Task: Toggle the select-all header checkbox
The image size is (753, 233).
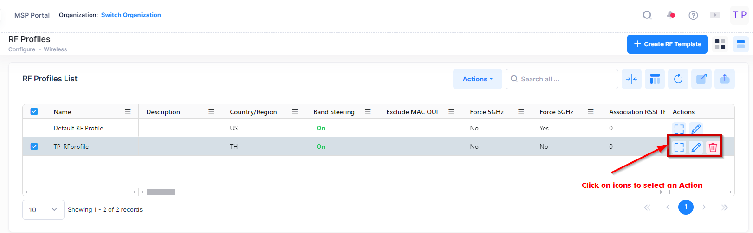Action: pos(34,111)
